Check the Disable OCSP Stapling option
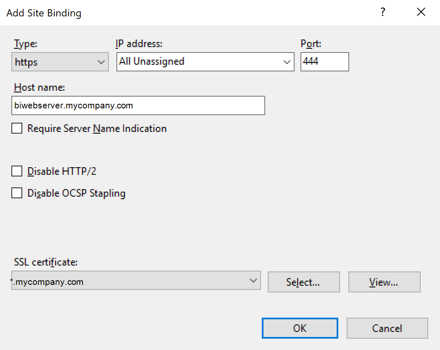Image resolution: width=440 pixels, height=350 pixels. point(17,193)
